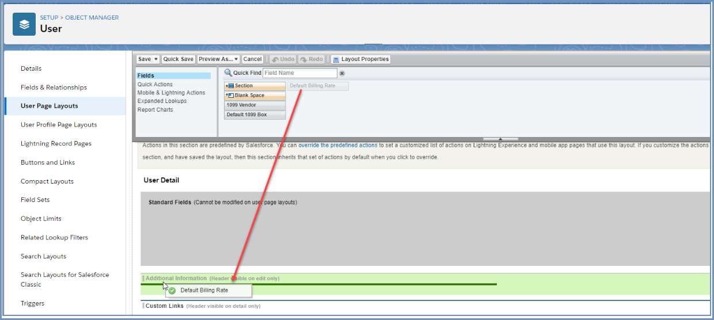This screenshot has height=320, width=714.
Task: Click Quick Save
Action: (178, 59)
